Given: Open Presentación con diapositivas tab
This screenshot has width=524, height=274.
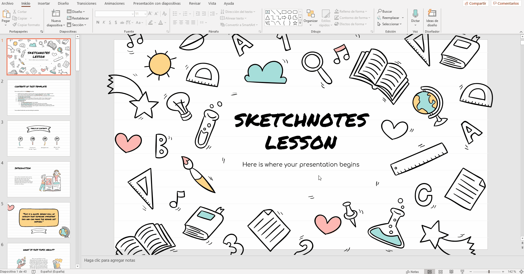Looking at the screenshot, I should (157, 3).
